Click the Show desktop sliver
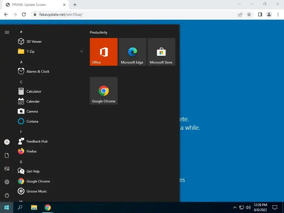 283,207
